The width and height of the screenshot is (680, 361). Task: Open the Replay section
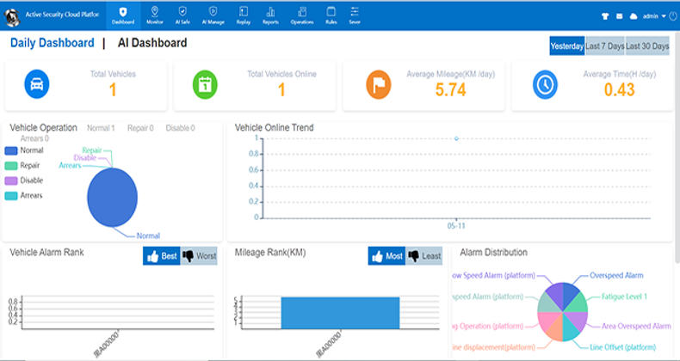click(x=244, y=16)
